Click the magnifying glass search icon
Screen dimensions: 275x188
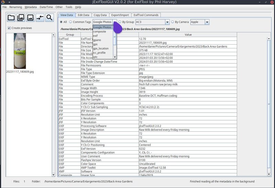point(49,17)
